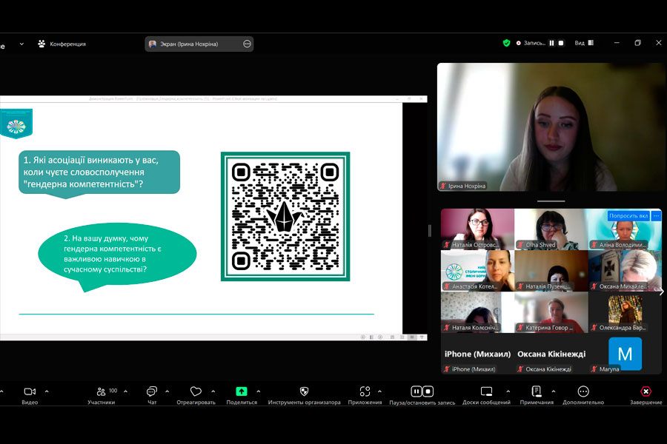Open the Участники participants list

[x=101, y=391]
